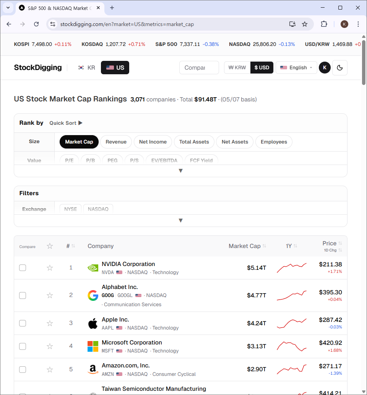Sort by 1D Chg header
This screenshot has height=395, width=367.
(x=333, y=250)
